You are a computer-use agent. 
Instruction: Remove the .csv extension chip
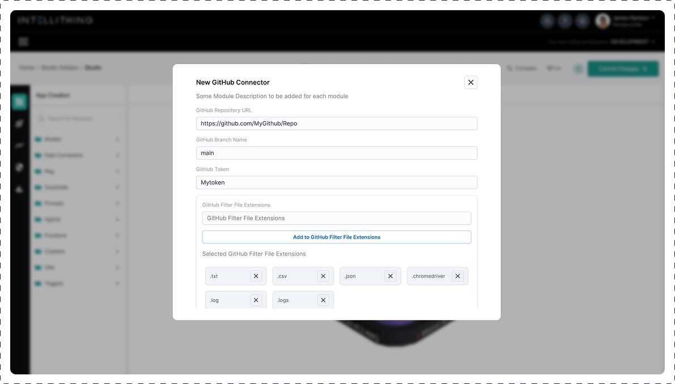tap(323, 276)
